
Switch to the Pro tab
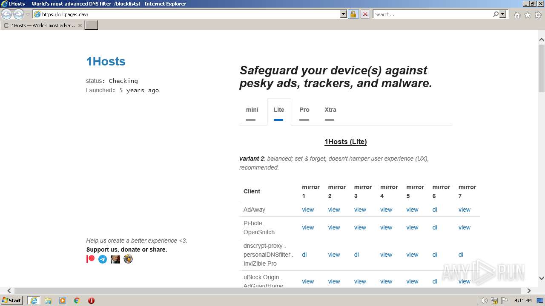[x=304, y=112]
